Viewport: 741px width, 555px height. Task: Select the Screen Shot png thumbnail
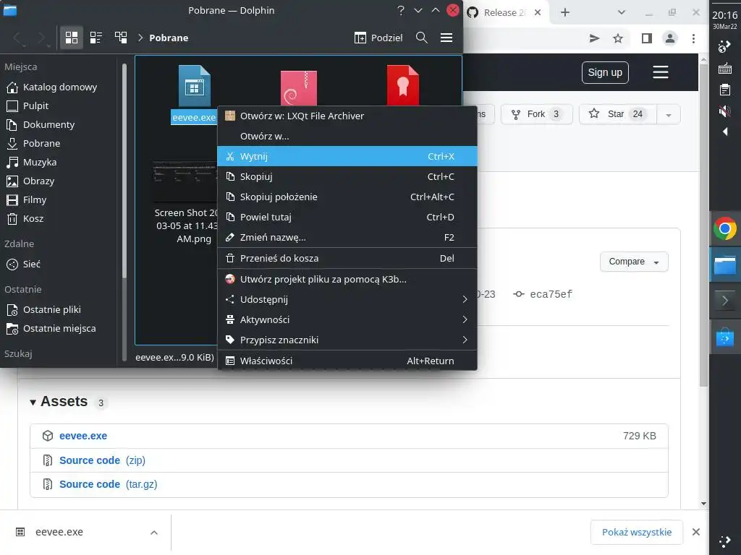pos(186,181)
